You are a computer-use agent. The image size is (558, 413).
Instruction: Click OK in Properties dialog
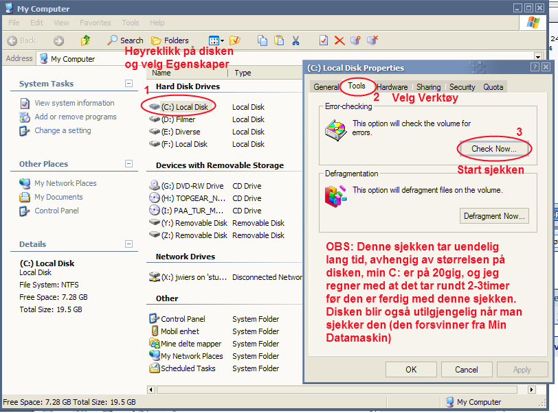pyautogui.click(x=411, y=370)
